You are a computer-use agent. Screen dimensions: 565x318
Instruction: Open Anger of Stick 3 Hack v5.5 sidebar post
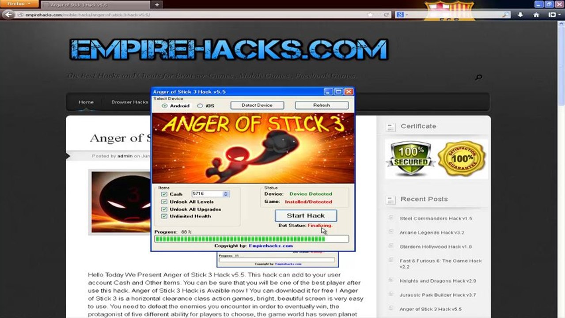pyautogui.click(x=431, y=309)
